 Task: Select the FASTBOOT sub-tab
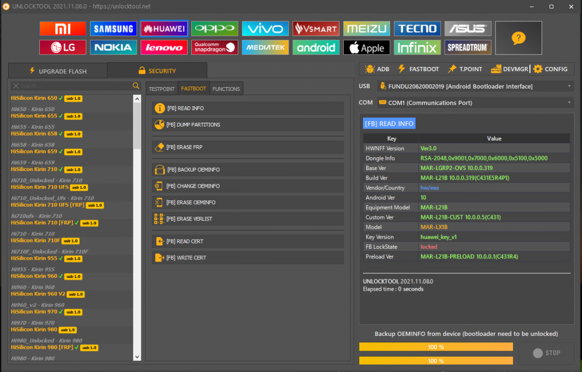tap(193, 89)
